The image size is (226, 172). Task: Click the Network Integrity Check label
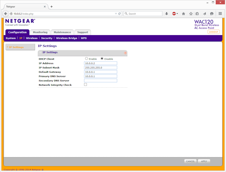click(x=55, y=85)
